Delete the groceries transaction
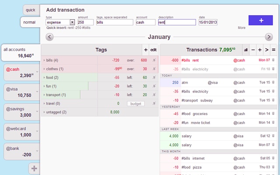This screenshot has height=175, width=280. coord(273,113)
